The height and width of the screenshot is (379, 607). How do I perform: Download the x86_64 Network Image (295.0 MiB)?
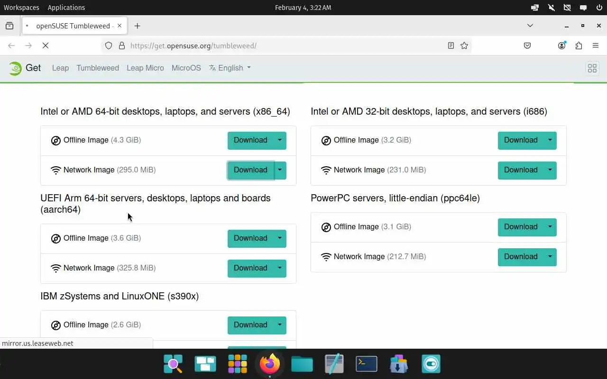click(x=250, y=170)
